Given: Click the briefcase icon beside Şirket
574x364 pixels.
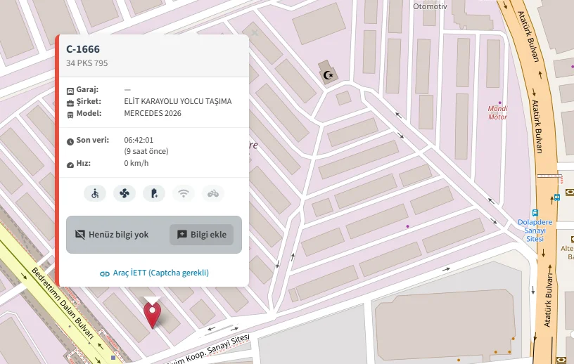Looking at the screenshot, I should click(70, 102).
